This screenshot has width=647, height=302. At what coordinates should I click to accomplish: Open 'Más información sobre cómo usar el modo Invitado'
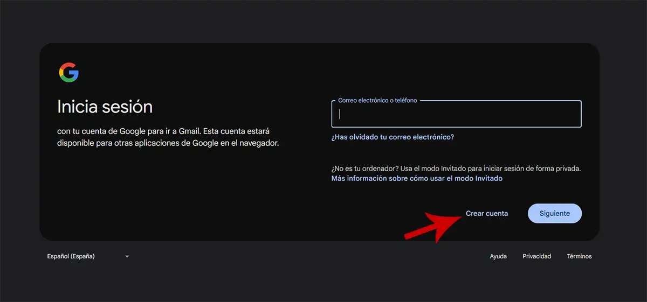coord(417,178)
